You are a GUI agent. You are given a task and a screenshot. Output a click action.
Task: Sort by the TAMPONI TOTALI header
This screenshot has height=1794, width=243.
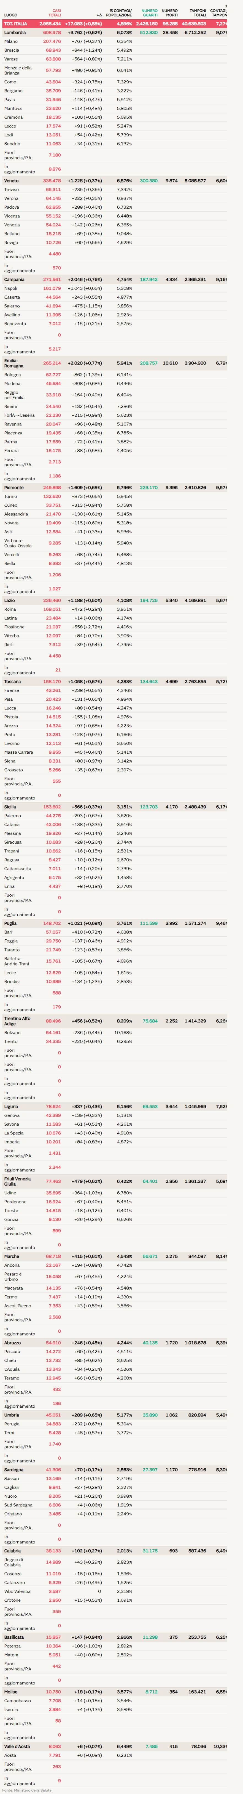click(x=198, y=12)
